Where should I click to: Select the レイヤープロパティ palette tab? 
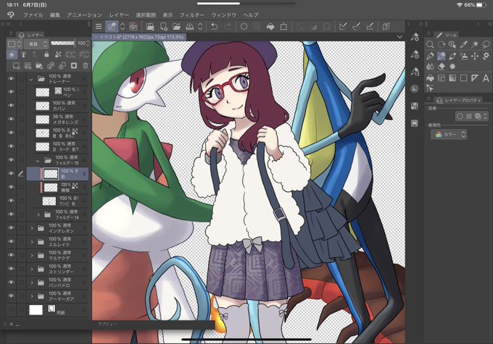click(459, 100)
